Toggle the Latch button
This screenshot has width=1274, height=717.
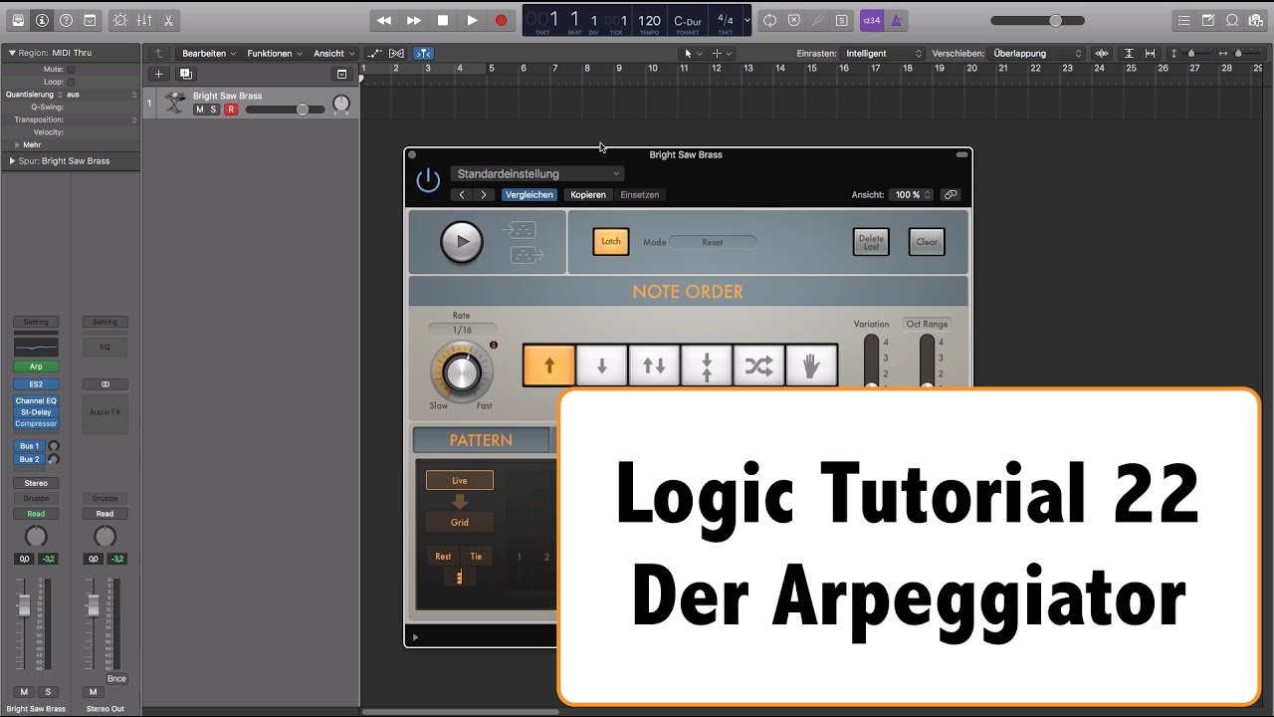(611, 242)
